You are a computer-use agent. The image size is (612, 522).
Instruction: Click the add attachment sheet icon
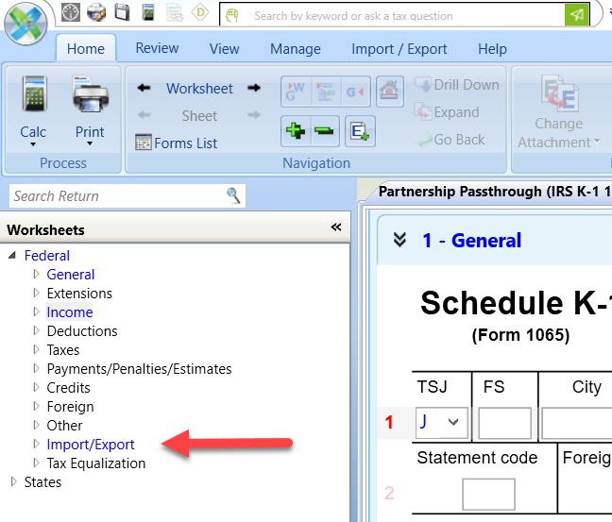click(x=359, y=130)
